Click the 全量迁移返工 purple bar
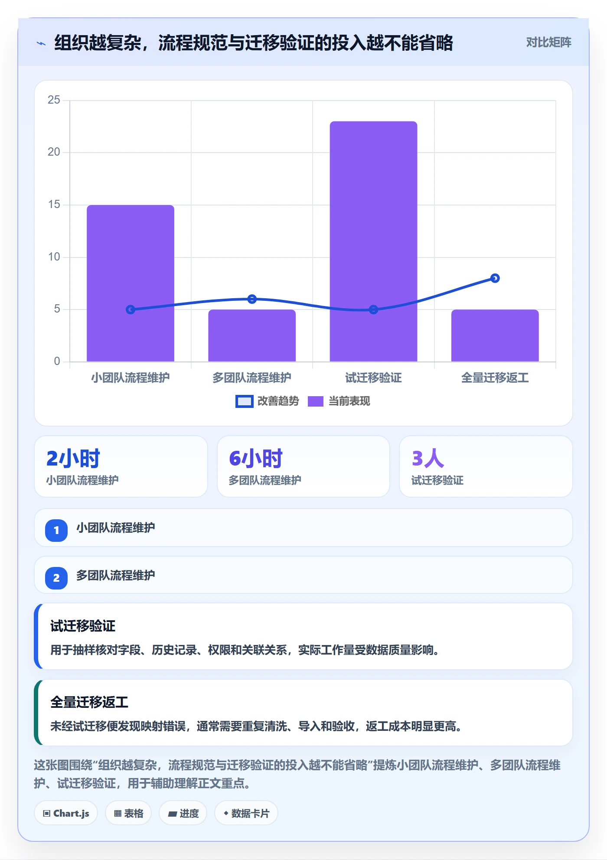 coord(495,336)
